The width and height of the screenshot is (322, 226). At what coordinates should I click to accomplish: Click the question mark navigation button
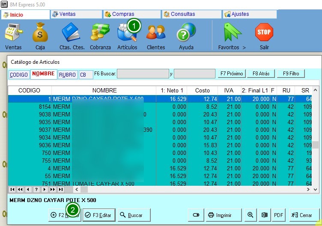tap(36, 189)
